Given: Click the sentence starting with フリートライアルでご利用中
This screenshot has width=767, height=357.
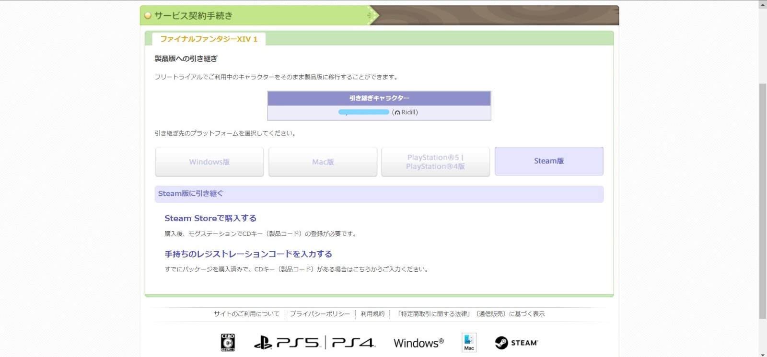Looking at the screenshot, I should (277, 77).
